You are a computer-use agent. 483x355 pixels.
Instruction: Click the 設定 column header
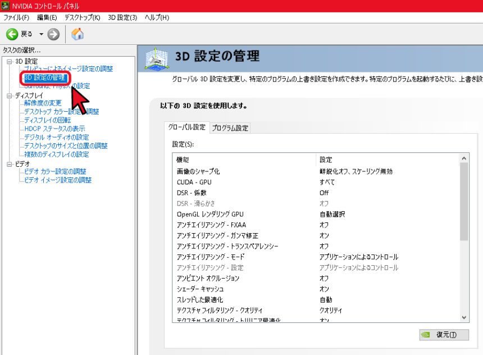tap(388, 160)
